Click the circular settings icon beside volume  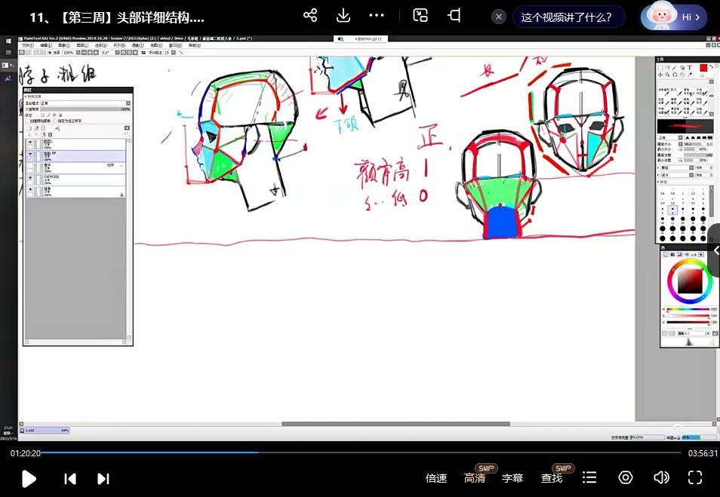click(x=626, y=477)
